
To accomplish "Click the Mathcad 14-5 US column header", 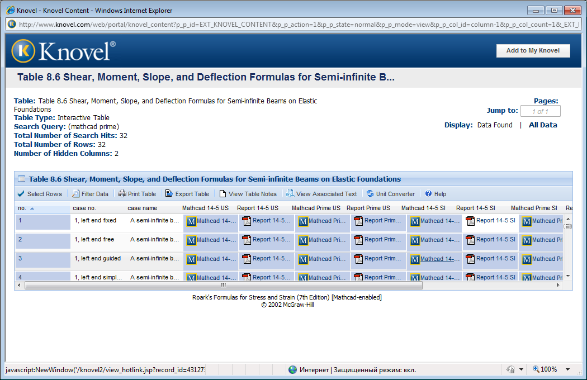I will click(205, 208).
